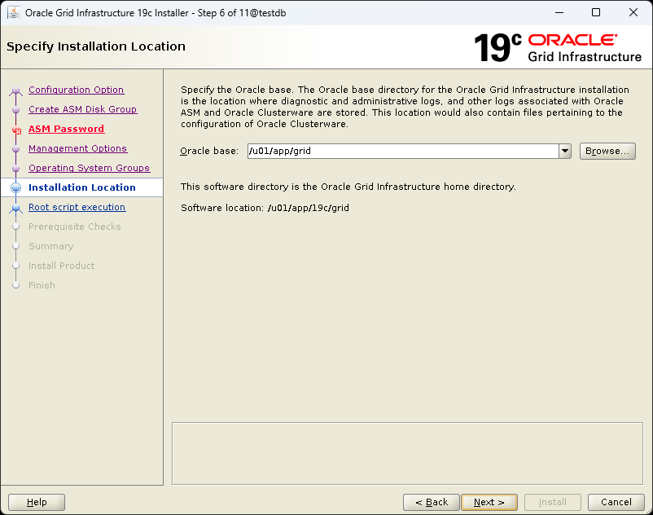The image size is (653, 515).
Task: Cancel the Grid Infrastructure installation
Action: click(616, 502)
